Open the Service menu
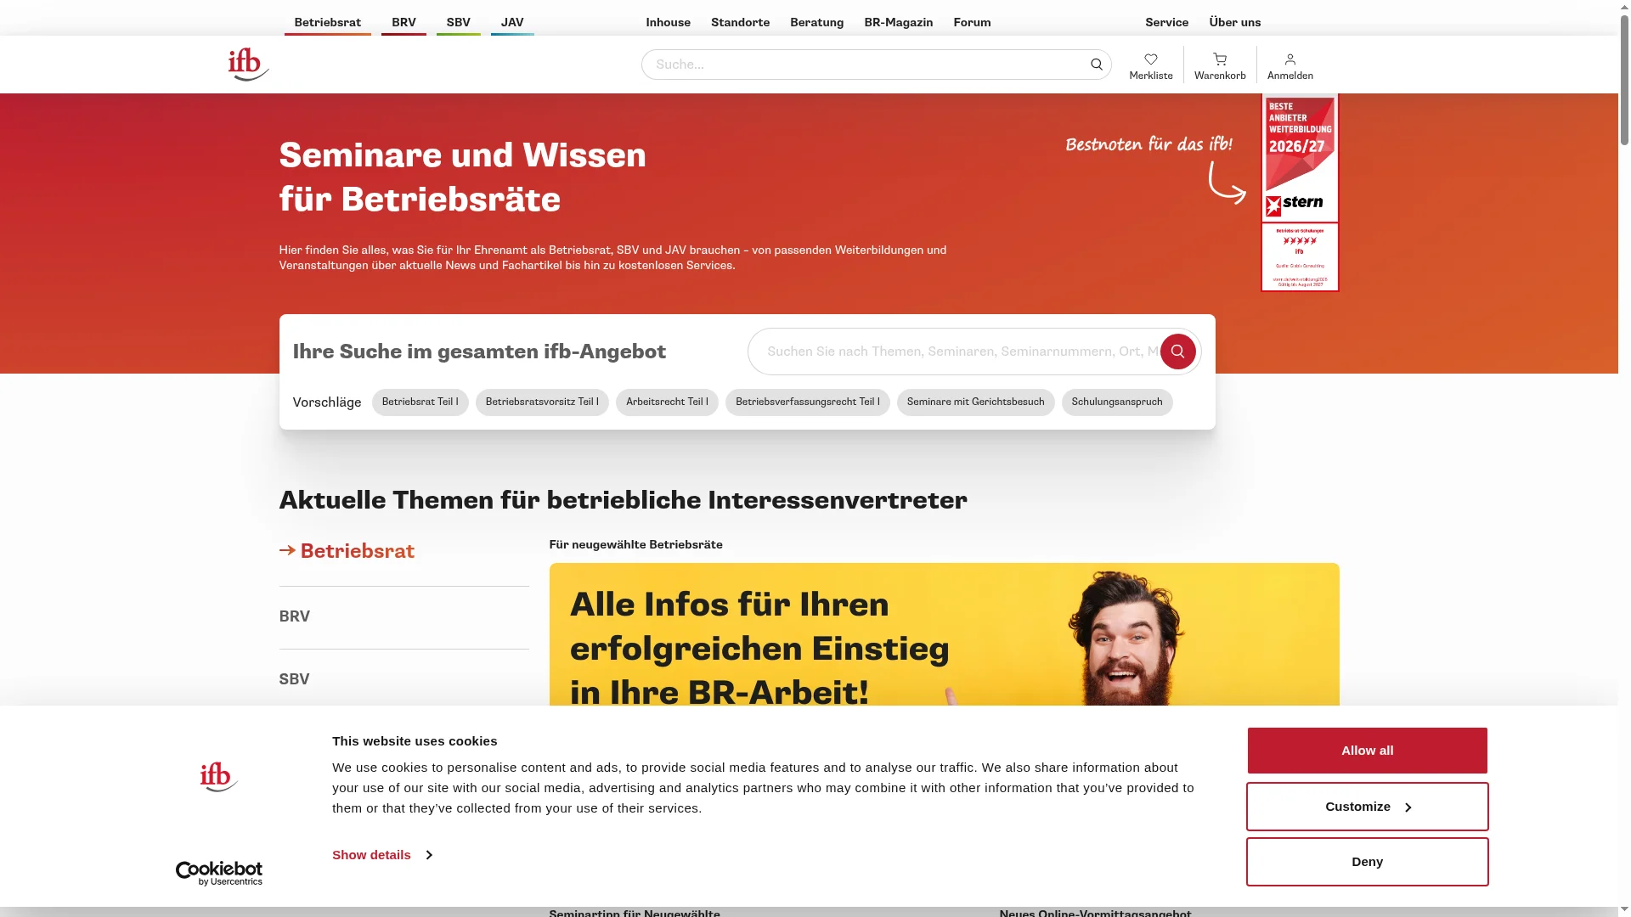The height and width of the screenshot is (917, 1631). pyautogui.click(x=1166, y=23)
